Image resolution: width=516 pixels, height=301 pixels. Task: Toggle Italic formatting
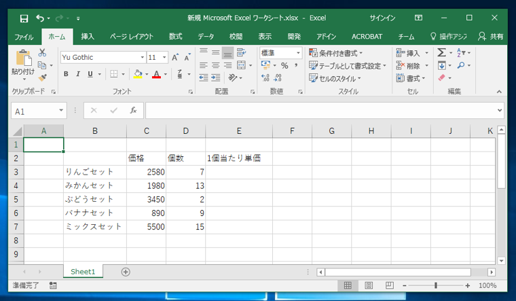(x=78, y=75)
